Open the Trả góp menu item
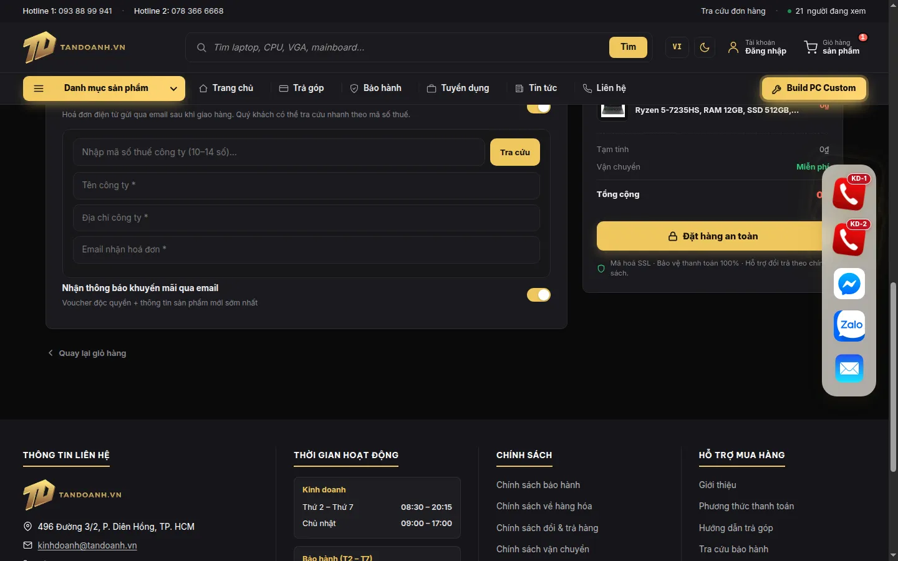Viewport: 898px width, 561px height. click(301, 89)
